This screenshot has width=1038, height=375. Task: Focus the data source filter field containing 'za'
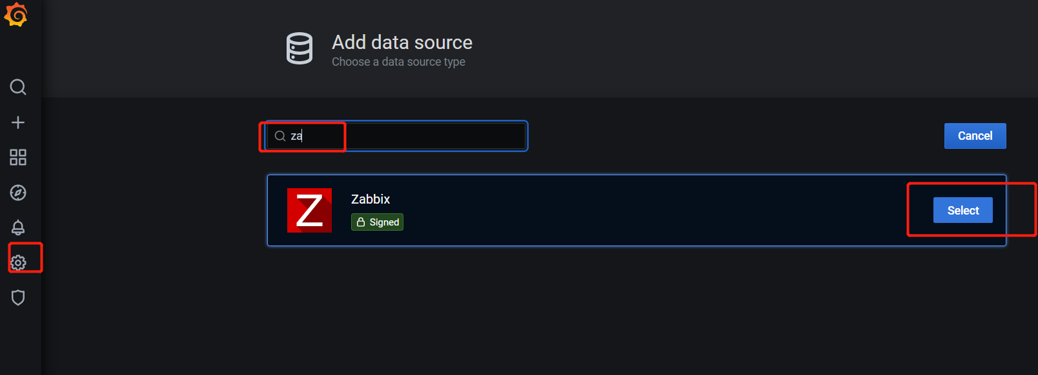(396, 136)
